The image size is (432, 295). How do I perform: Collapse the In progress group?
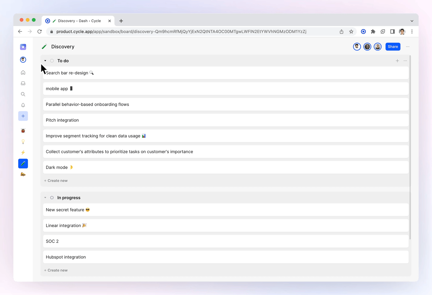[45, 198]
